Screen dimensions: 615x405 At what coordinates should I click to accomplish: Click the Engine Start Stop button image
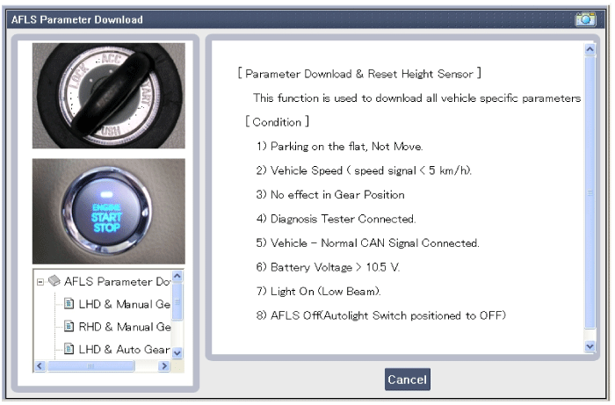click(x=109, y=211)
